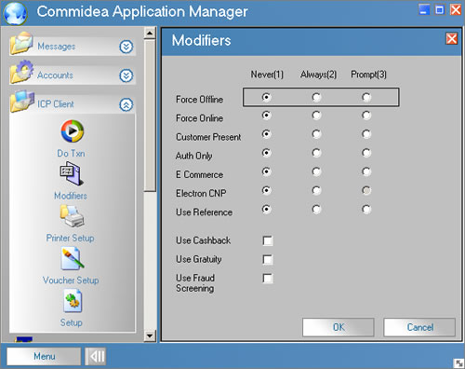Select Never for Force Online
This screenshot has height=369, width=465.
click(x=266, y=116)
